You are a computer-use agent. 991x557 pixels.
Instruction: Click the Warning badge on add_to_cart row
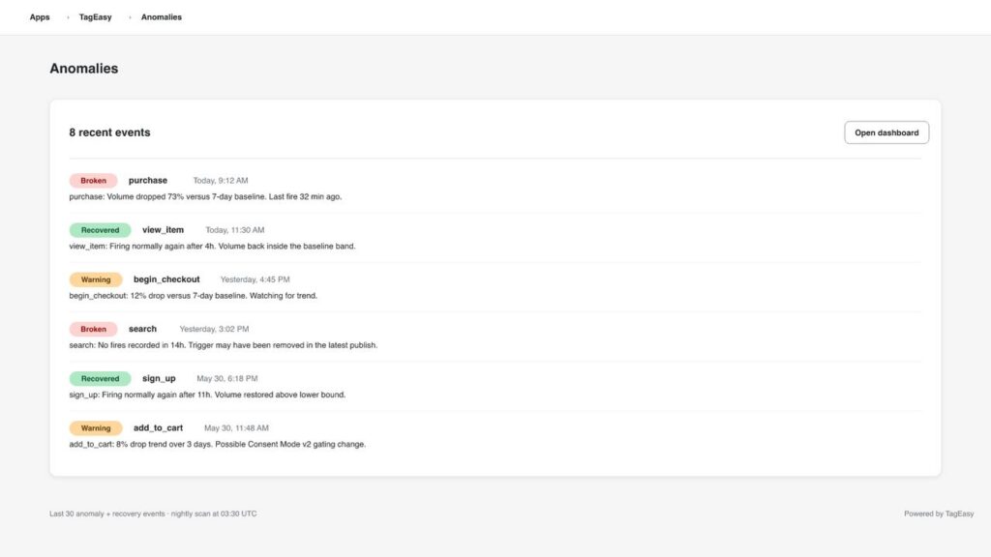coord(96,428)
